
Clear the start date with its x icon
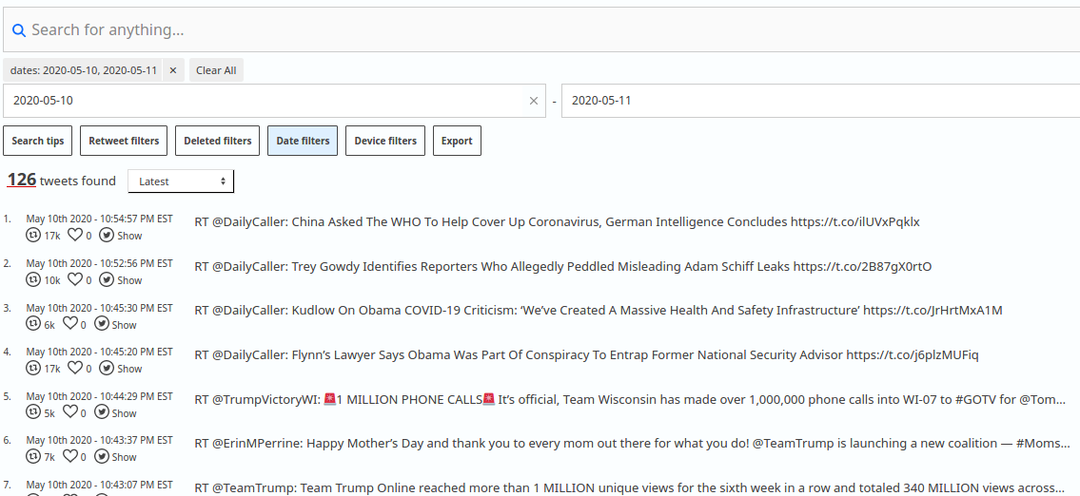point(533,101)
